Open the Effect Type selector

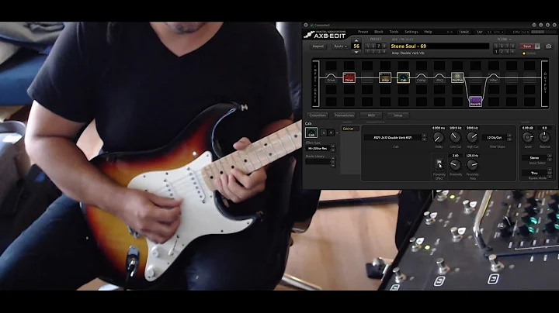pyautogui.click(x=318, y=148)
